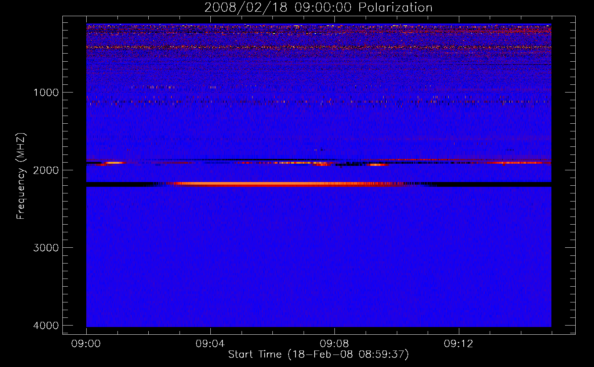Click the 1000 frequency tick label

pos(46,92)
